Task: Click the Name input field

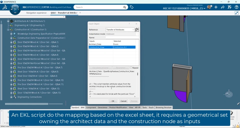Action: point(122,37)
